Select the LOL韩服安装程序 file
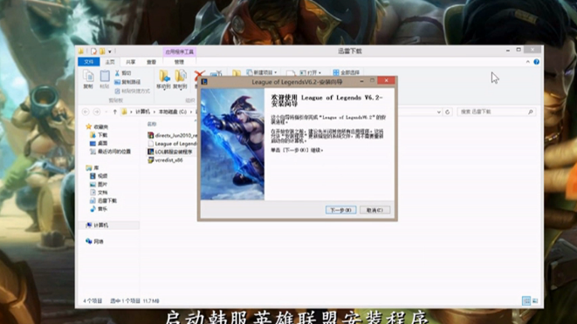The height and width of the screenshot is (324, 577). [x=170, y=152]
